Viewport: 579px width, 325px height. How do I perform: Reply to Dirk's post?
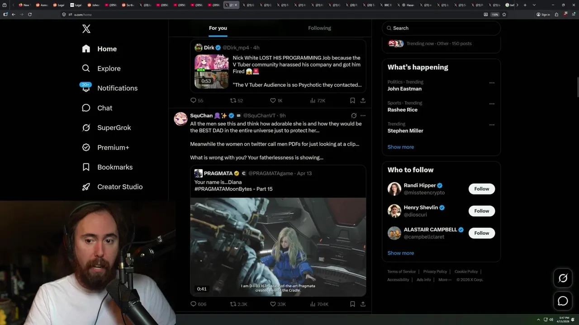click(197, 101)
